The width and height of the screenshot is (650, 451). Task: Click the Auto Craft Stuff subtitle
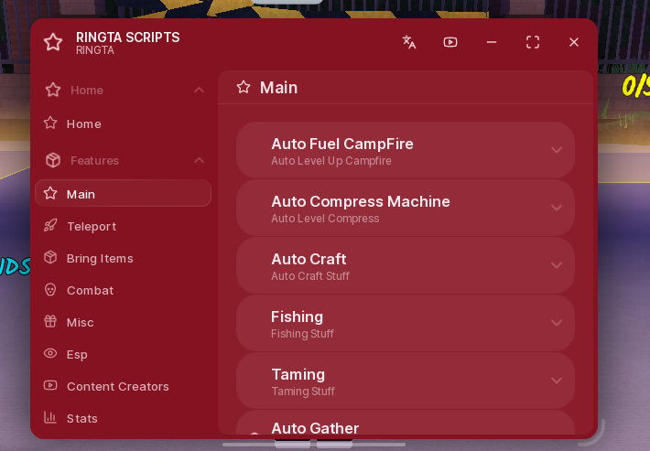[310, 276]
